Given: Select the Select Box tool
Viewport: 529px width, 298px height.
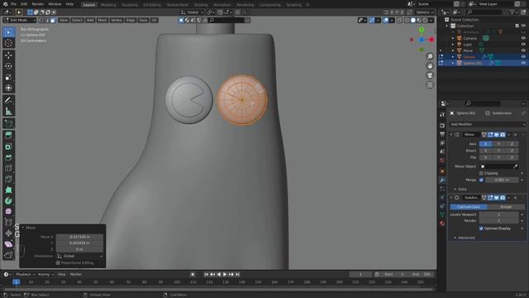Looking at the screenshot, I should 8,32.
